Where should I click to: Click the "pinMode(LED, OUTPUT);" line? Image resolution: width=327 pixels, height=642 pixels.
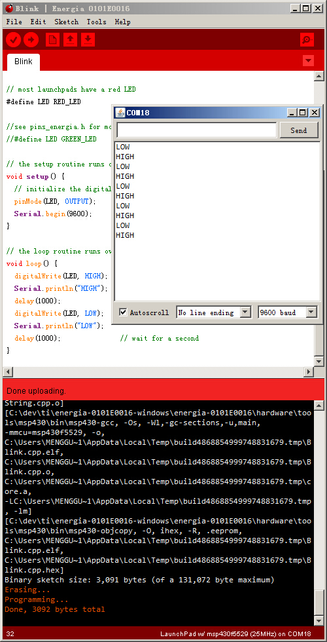55,202
